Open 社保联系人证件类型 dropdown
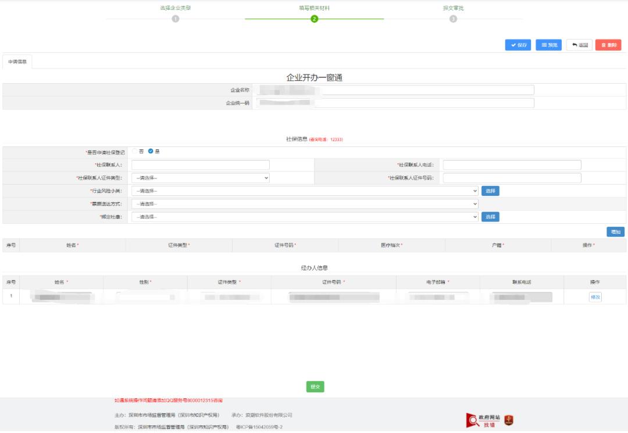628x433 pixels. point(200,178)
